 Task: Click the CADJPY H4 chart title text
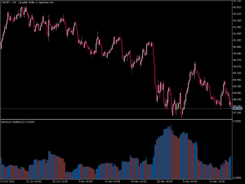coord(27,2)
